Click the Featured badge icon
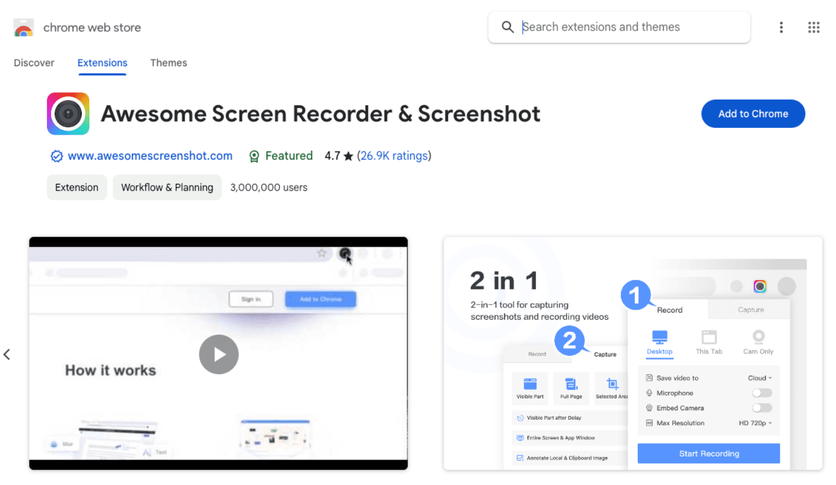 (254, 156)
